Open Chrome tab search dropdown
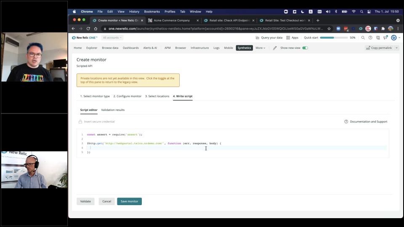 coord(398,20)
